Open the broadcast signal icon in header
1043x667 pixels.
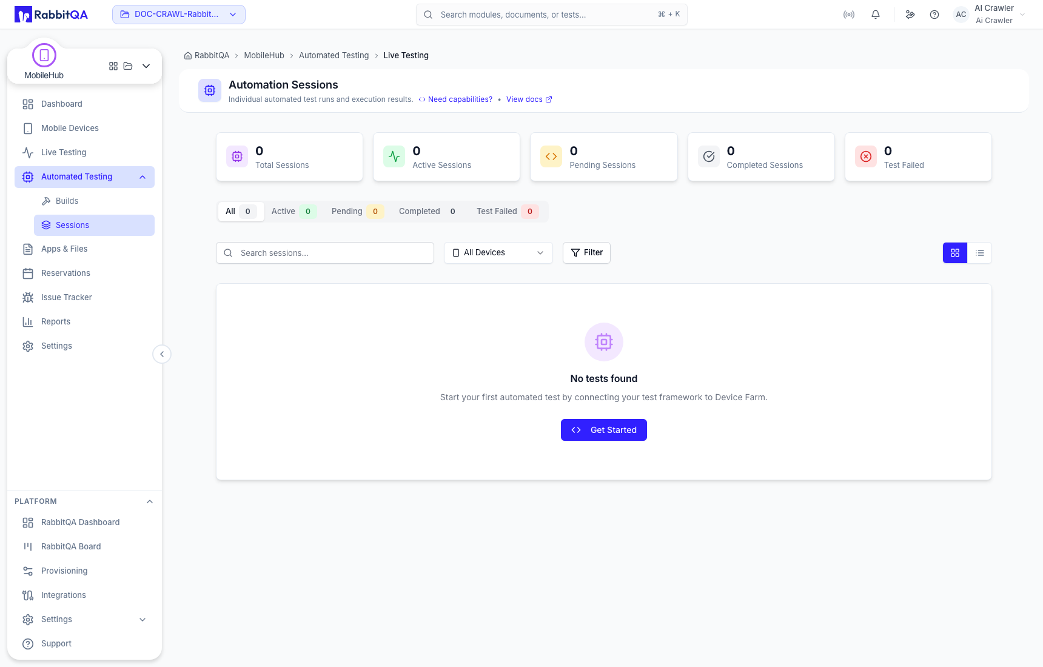[x=849, y=15]
